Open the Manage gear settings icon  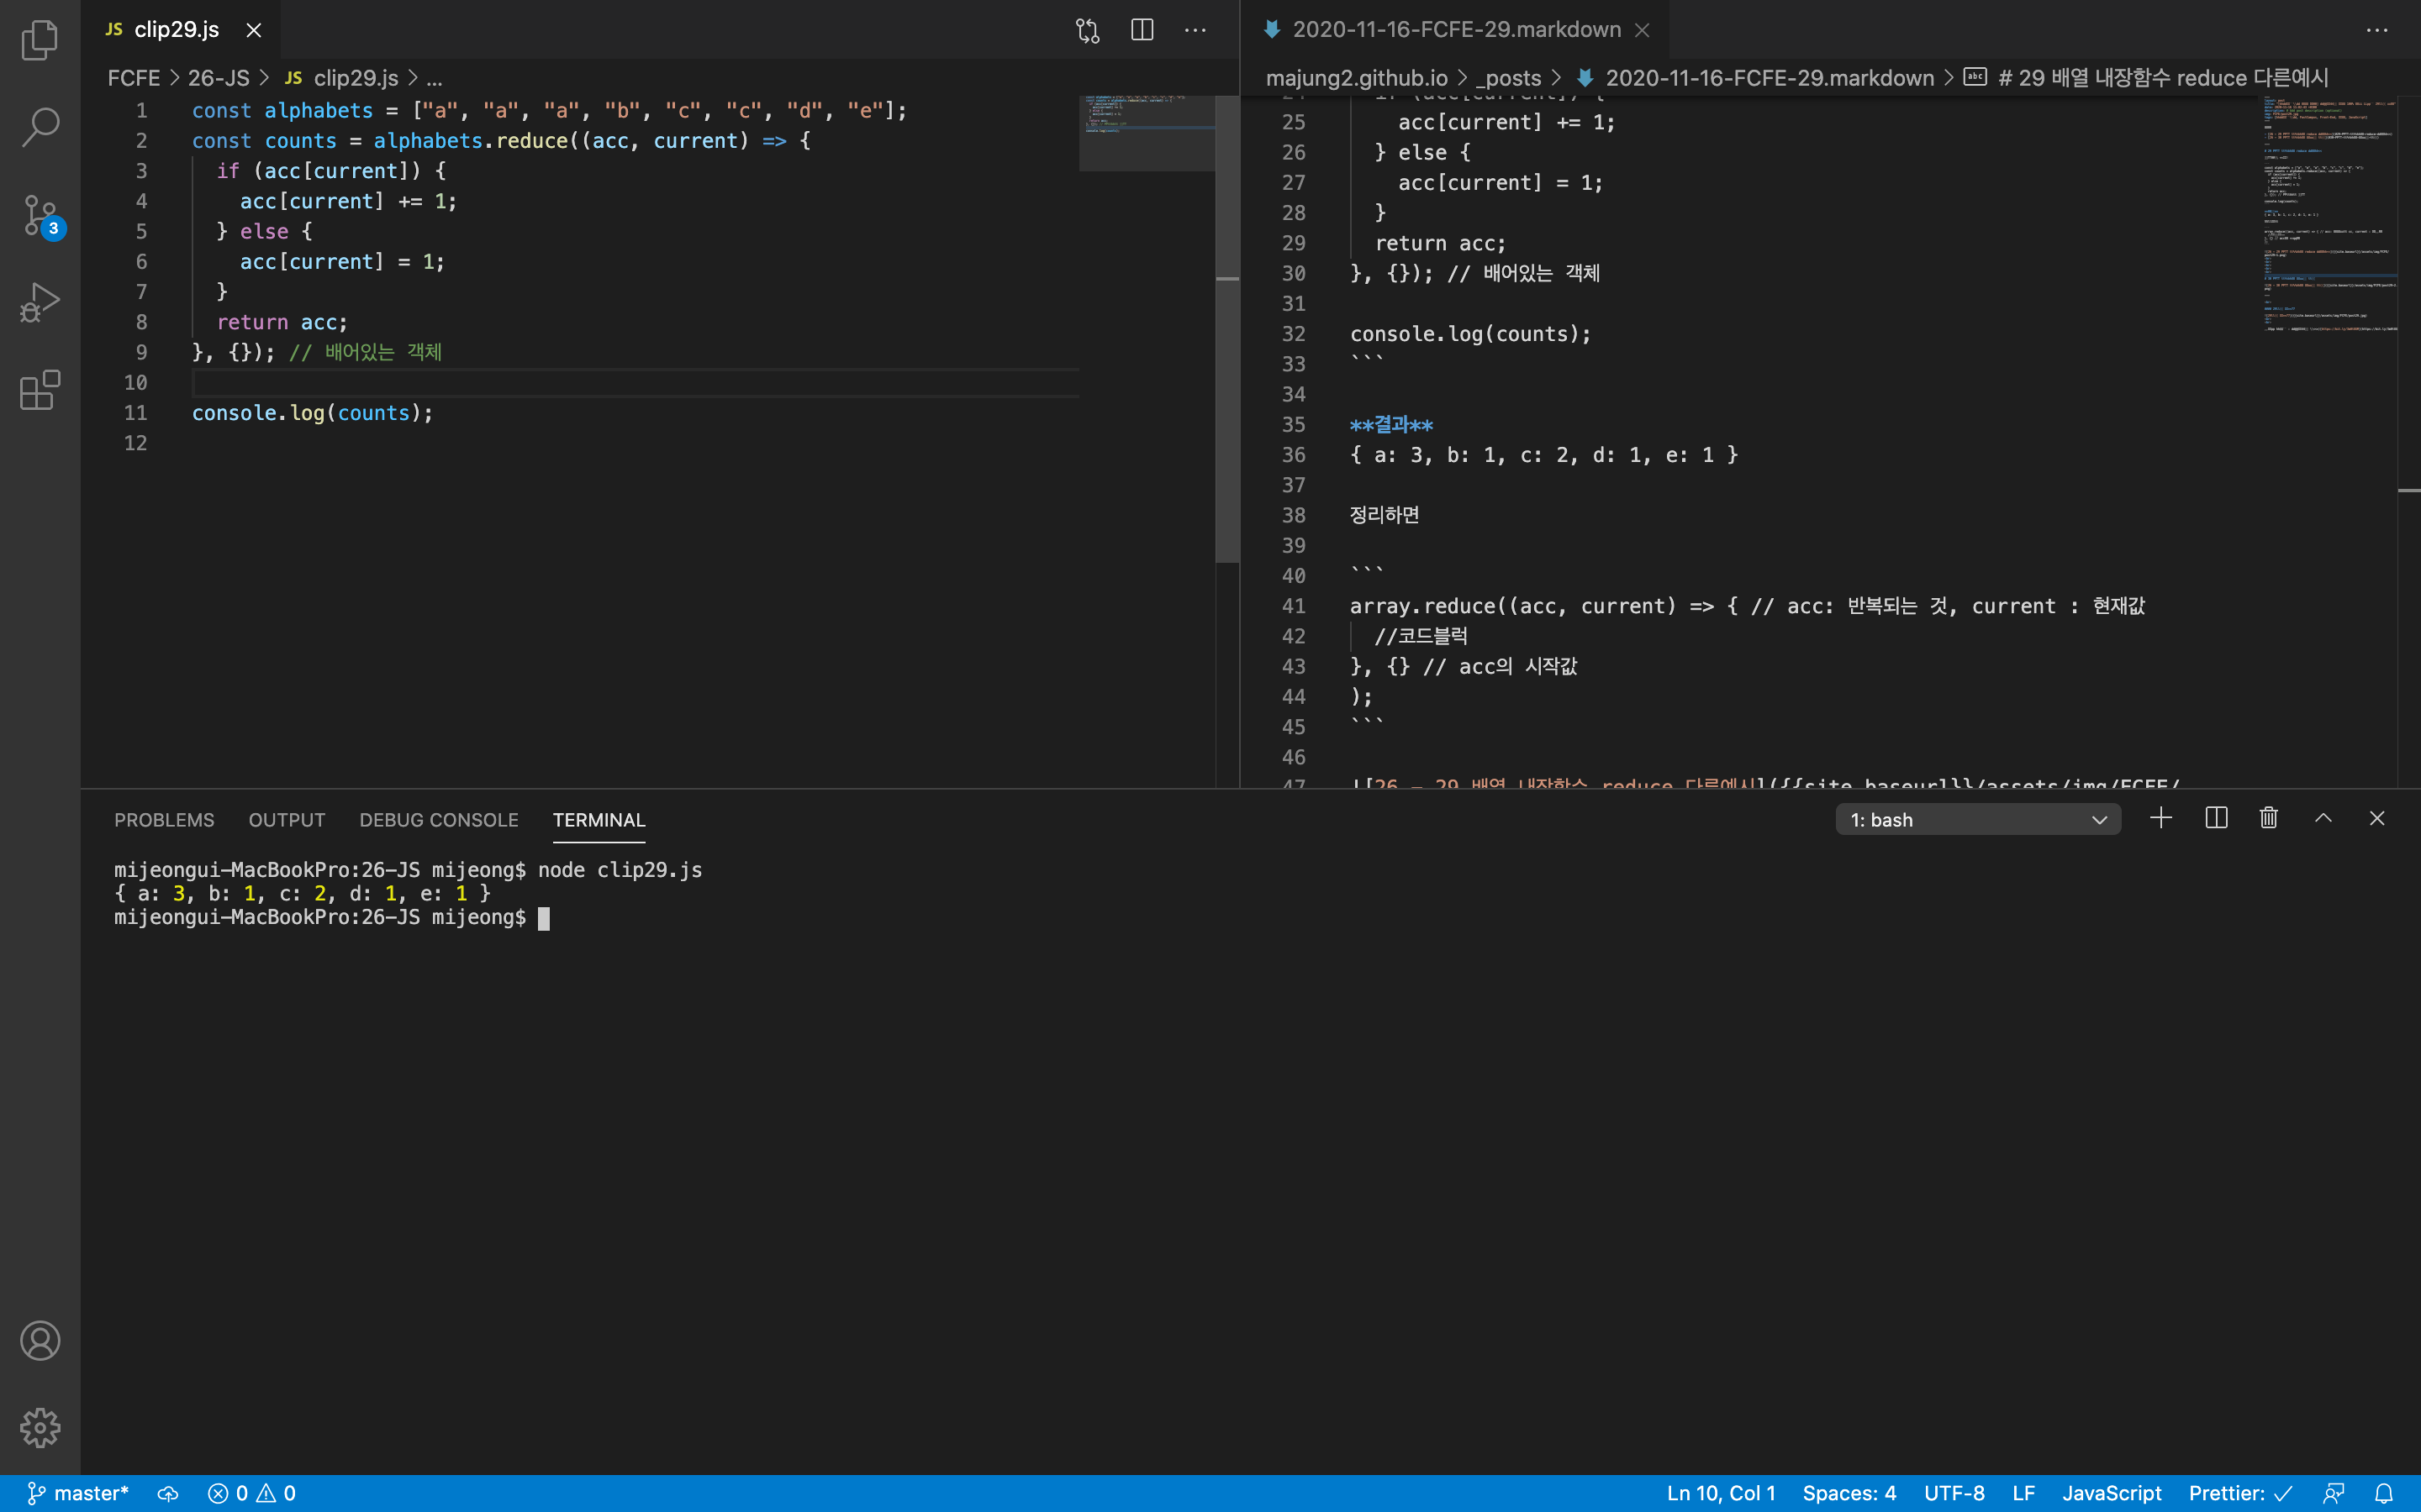point(40,1428)
